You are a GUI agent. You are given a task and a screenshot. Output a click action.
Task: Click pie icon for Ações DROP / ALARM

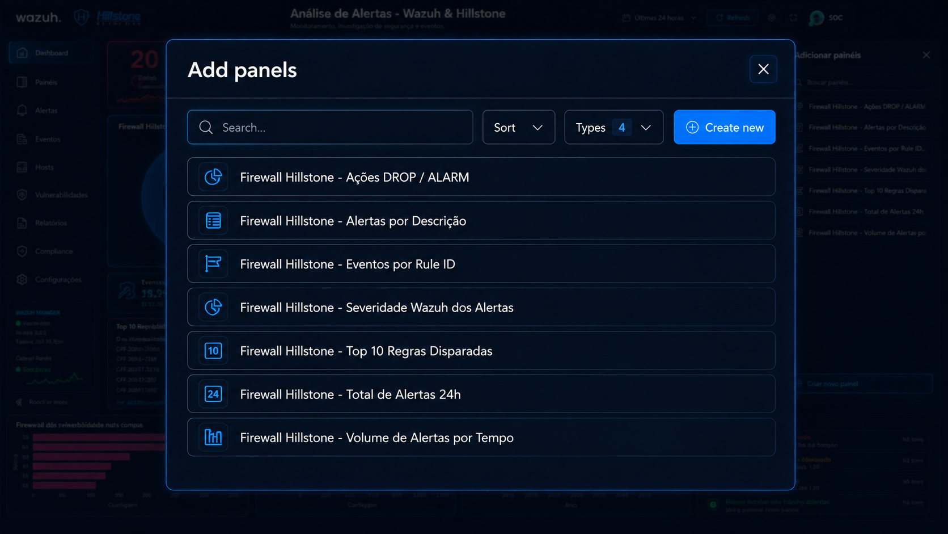213,177
